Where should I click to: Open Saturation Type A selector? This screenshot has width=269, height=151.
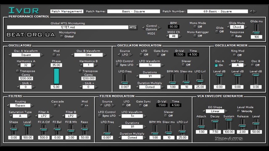tap(20, 116)
